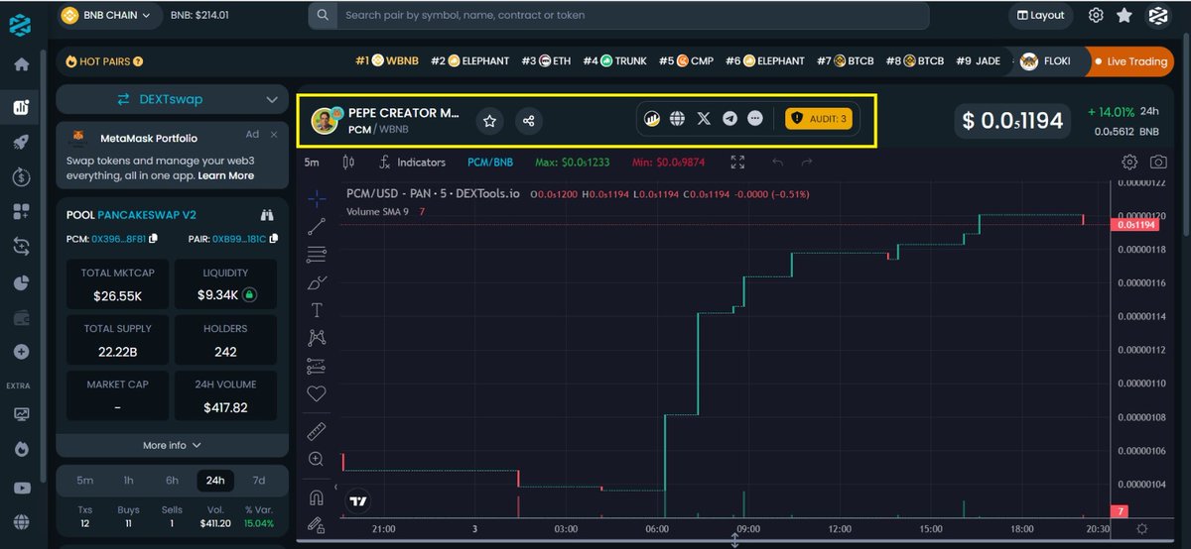
Task: Open the Home icon in left sidebar
Action: coord(21,64)
